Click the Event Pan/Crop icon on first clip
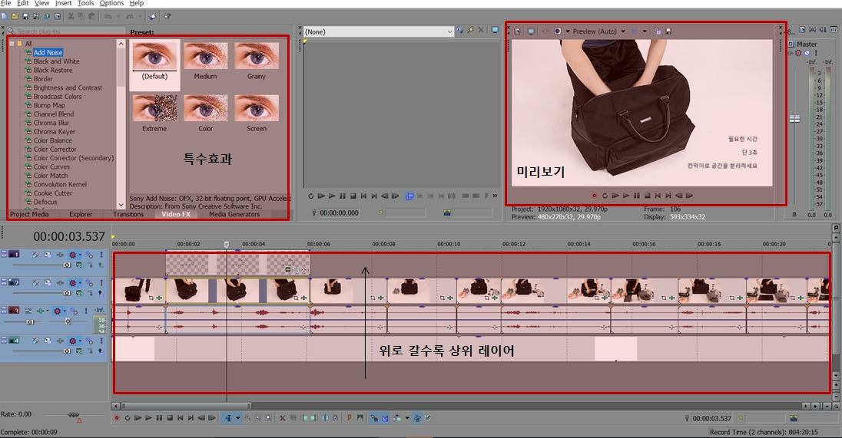The image size is (842, 438). click(x=151, y=298)
